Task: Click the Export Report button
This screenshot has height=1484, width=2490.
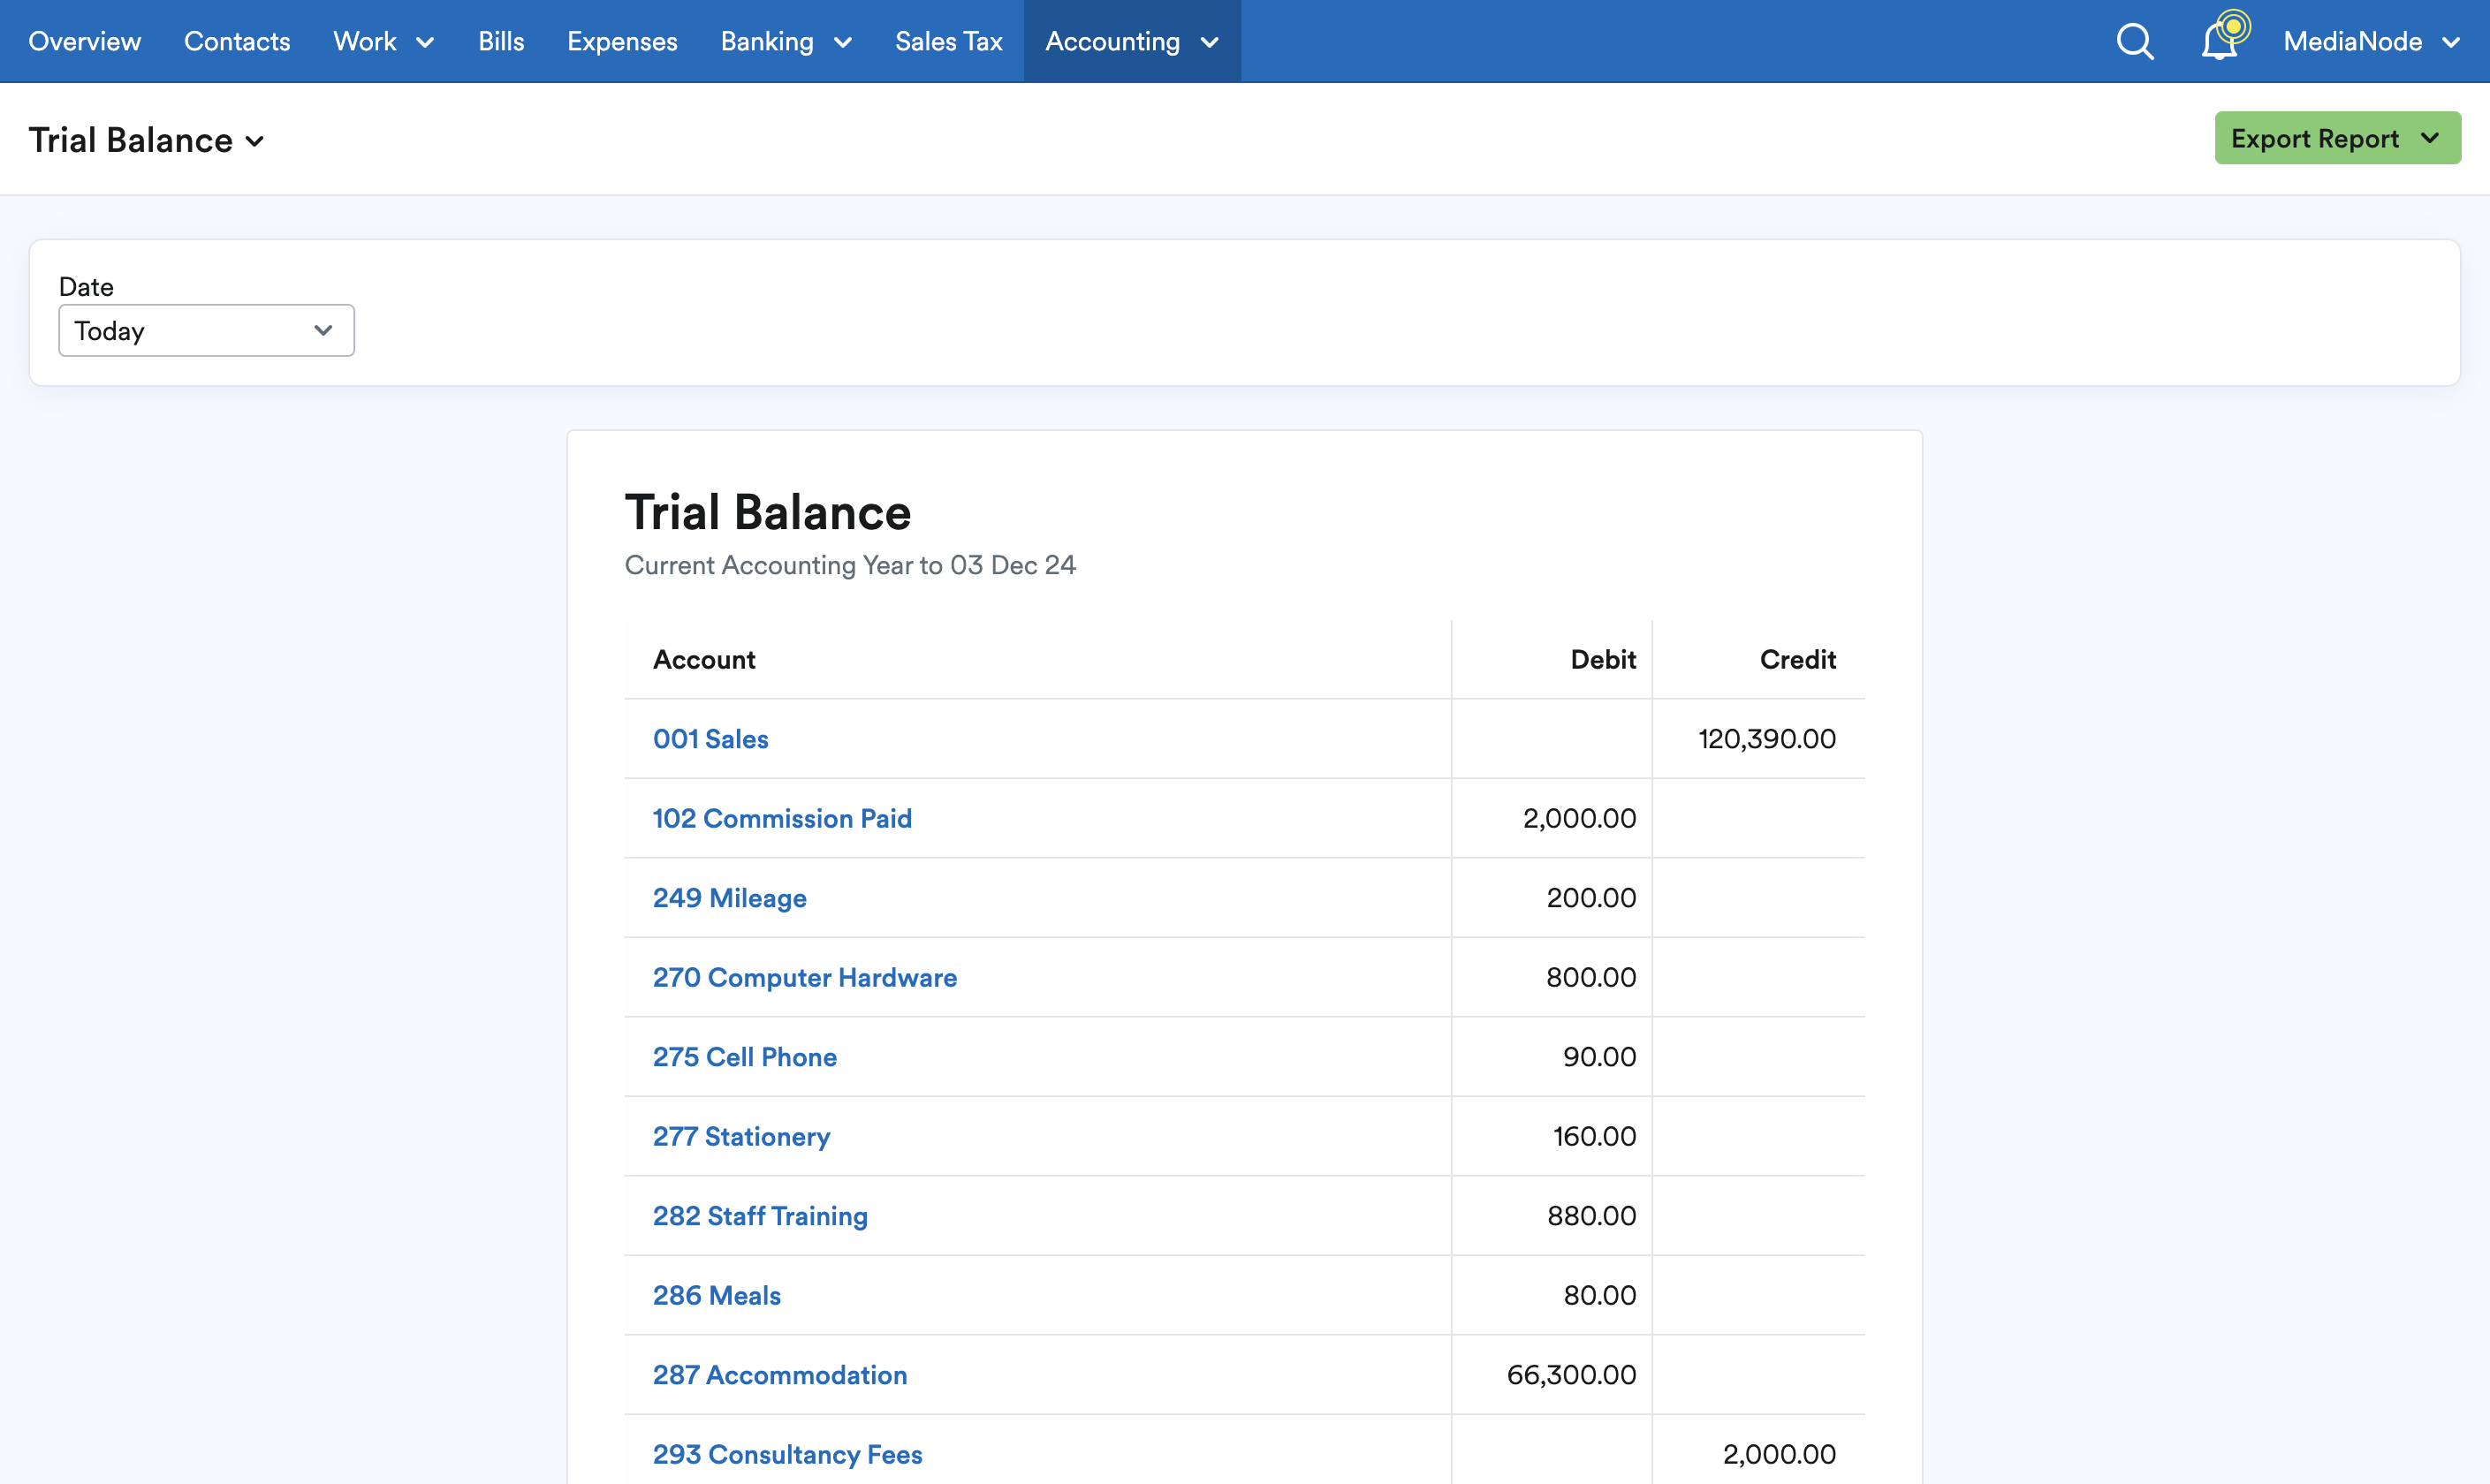Action: tap(2337, 138)
